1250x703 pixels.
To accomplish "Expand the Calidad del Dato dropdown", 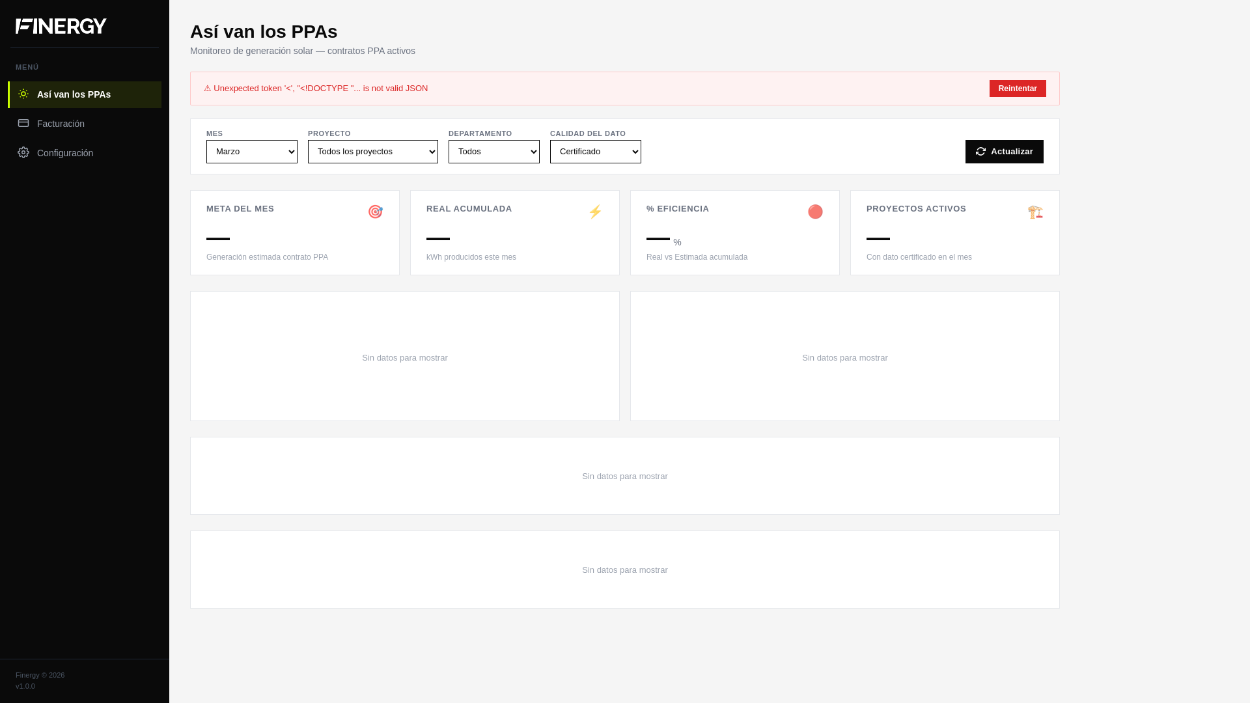I will click(x=596, y=152).
